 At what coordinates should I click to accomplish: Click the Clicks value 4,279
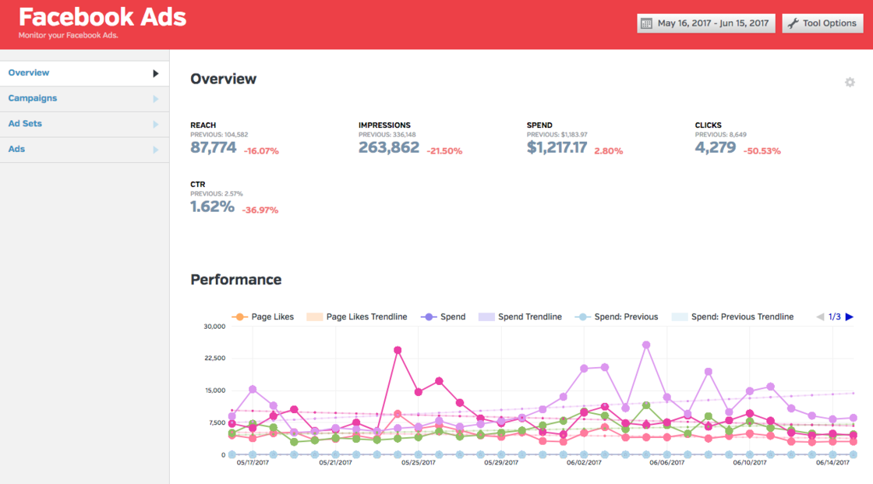pyautogui.click(x=716, y=147)
